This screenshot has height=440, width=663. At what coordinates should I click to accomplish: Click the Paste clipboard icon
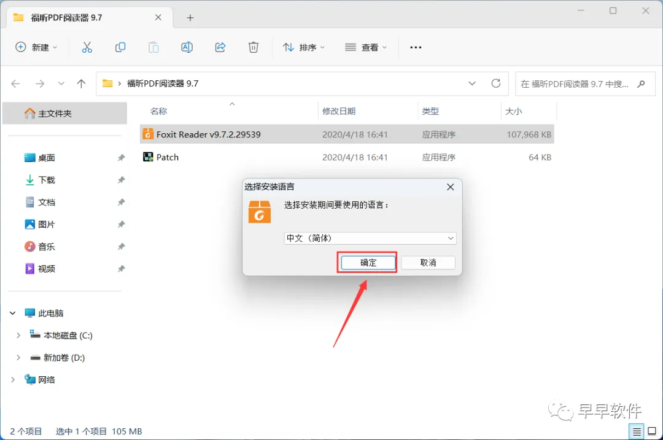click(153, 47)
